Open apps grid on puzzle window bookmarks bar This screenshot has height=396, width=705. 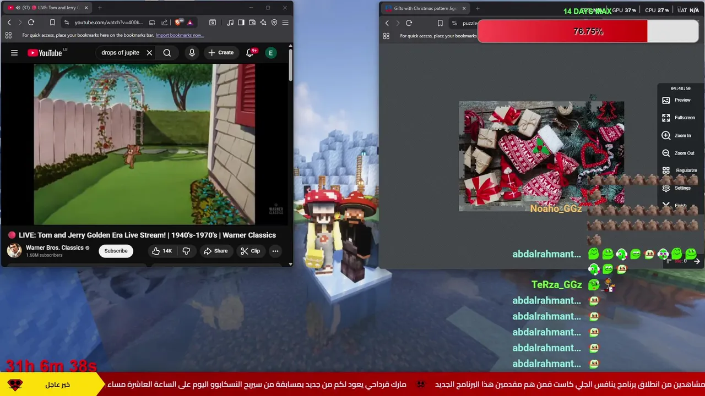(x=386, y=36)
